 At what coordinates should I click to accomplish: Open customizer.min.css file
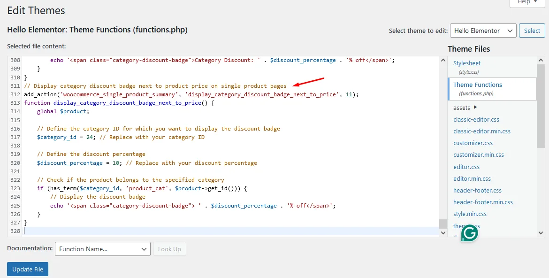click(479, 155)
